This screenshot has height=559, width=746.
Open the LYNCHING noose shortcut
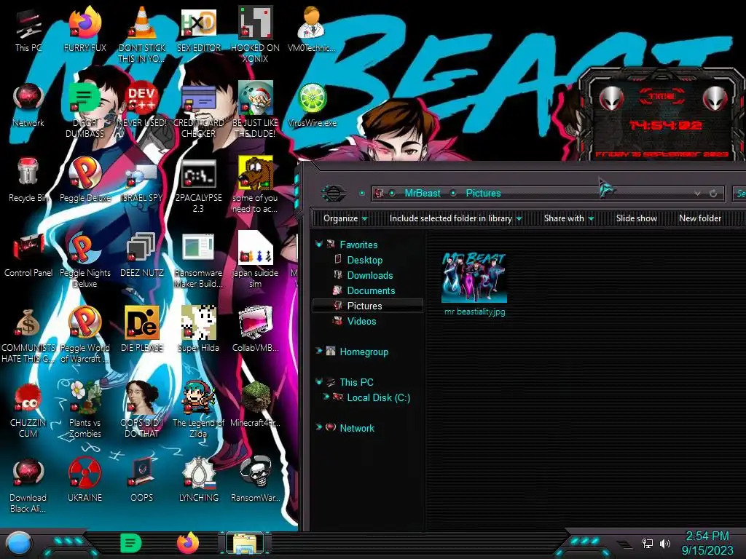(198, 479)
